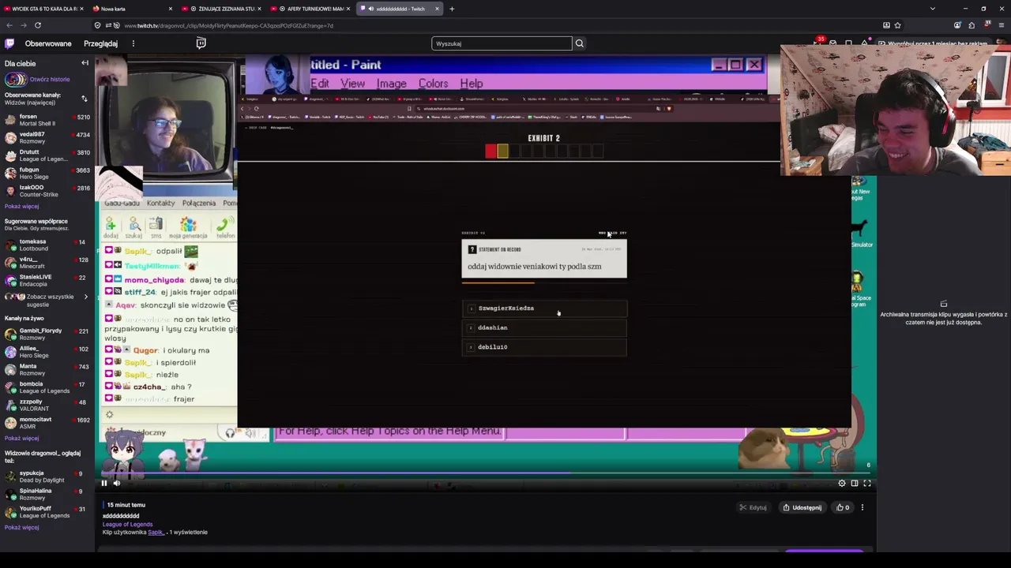The image size is (1011, 568).
Task: Show more followed channels under izakOOO
Action: 21,206
